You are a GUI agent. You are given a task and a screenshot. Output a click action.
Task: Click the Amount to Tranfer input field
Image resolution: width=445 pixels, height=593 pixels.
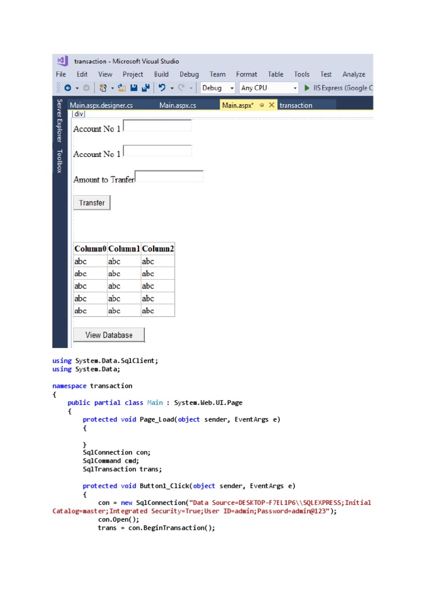169,176
